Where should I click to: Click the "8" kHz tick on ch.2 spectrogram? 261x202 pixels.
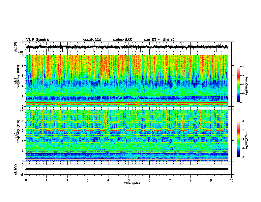23,120
